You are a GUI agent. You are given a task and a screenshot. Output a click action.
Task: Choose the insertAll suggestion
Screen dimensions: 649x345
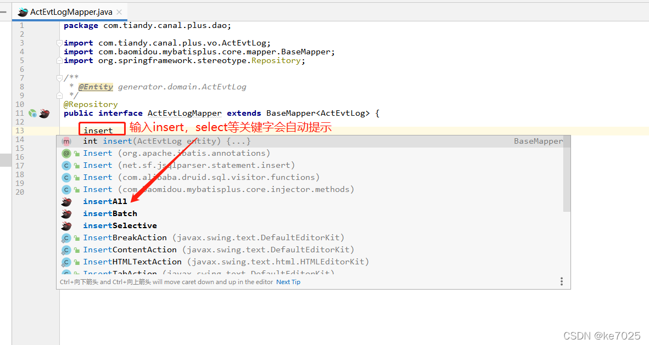coord(310,201)
